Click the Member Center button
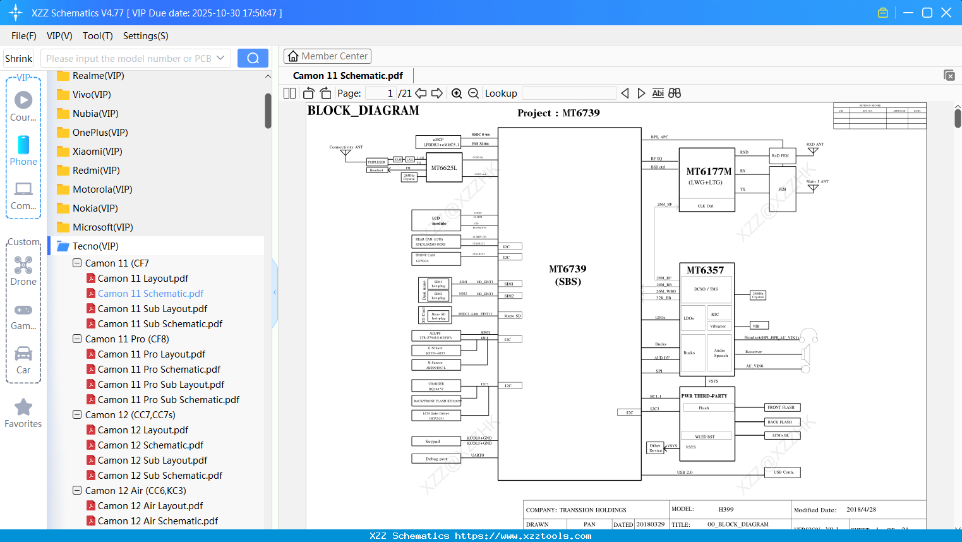This screenshot has height=542, width=962. click(327, 56)
